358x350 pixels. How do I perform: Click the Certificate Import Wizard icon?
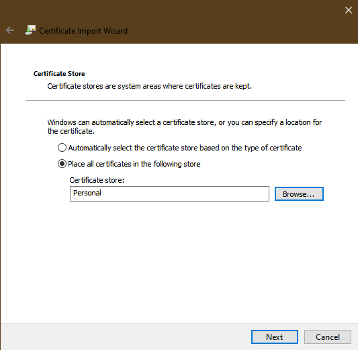pyautogui.click(x=30, y=30)
